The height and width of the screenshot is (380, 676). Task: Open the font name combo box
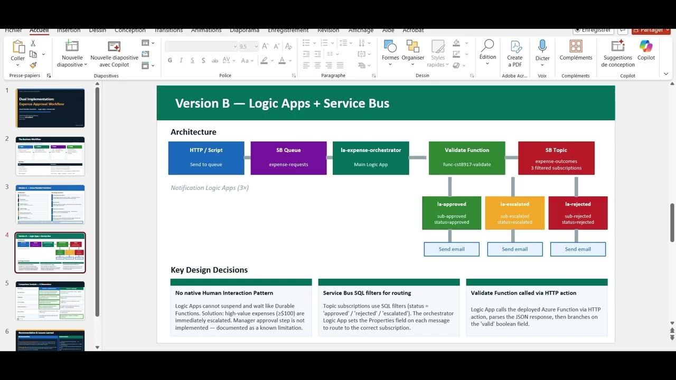(x=201, y=46)
